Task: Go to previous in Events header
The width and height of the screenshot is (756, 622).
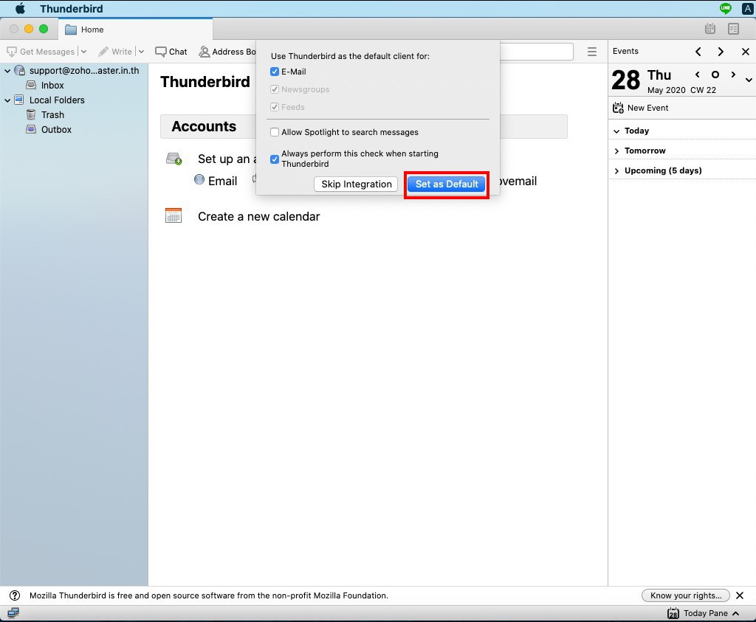Action: [x=698, y=52]
